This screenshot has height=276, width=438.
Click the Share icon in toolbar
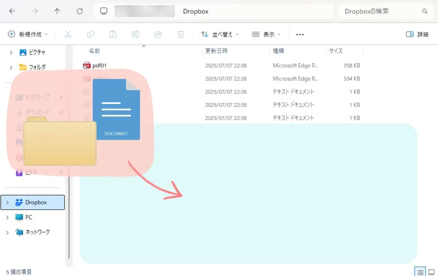(x=158, y=34)
